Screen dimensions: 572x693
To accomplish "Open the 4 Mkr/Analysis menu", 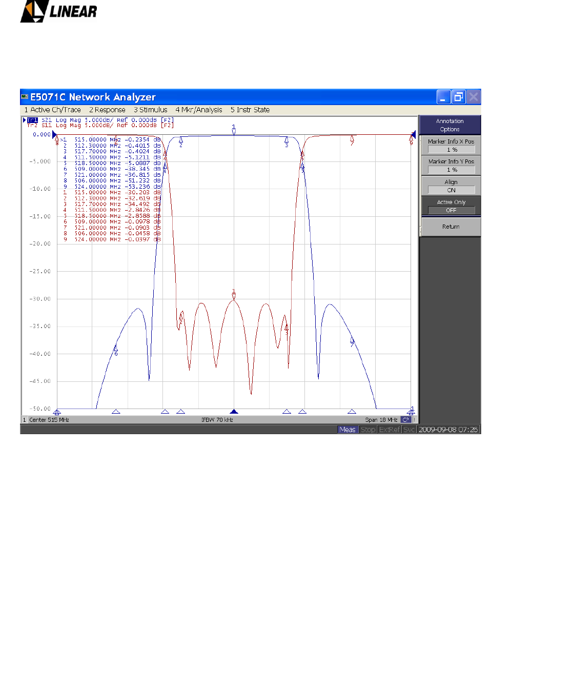I will (199, 110).
